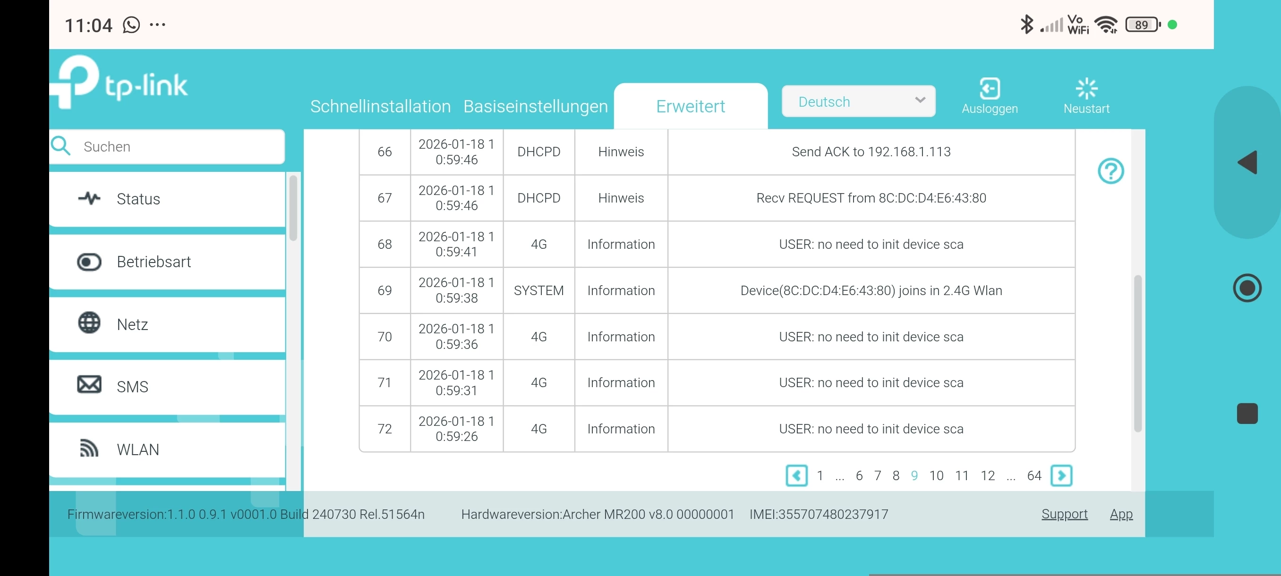Jump to log page 10
Viewport: 1281px width, 576px height.
pos(936,475)
